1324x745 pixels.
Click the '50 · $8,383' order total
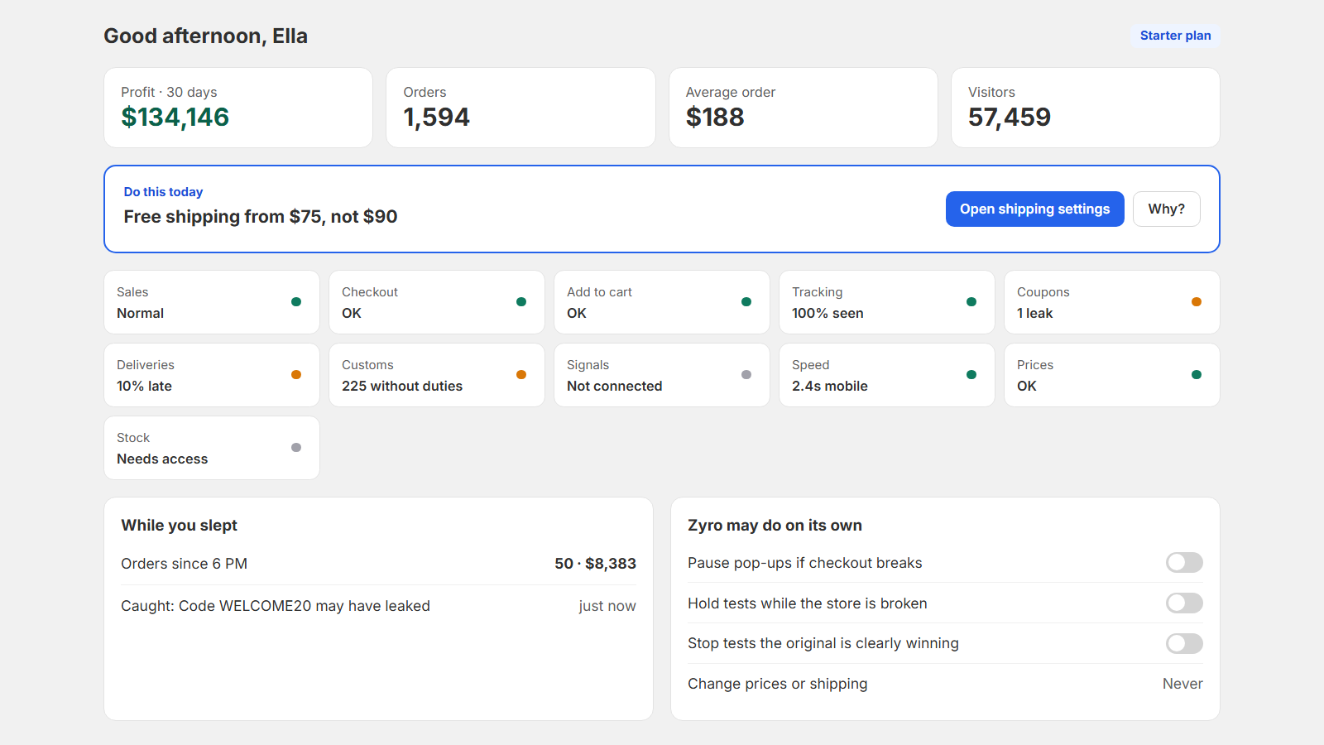595,564
